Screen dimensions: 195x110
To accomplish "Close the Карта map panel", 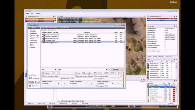I will 145,16.
